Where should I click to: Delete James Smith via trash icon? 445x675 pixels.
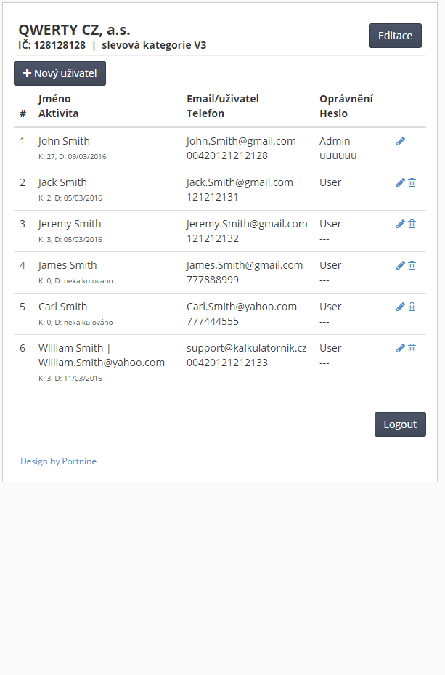click(x=412, y=265)
